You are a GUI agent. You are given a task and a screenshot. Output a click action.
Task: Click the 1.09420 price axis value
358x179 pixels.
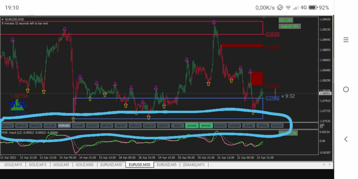point(325,19)
